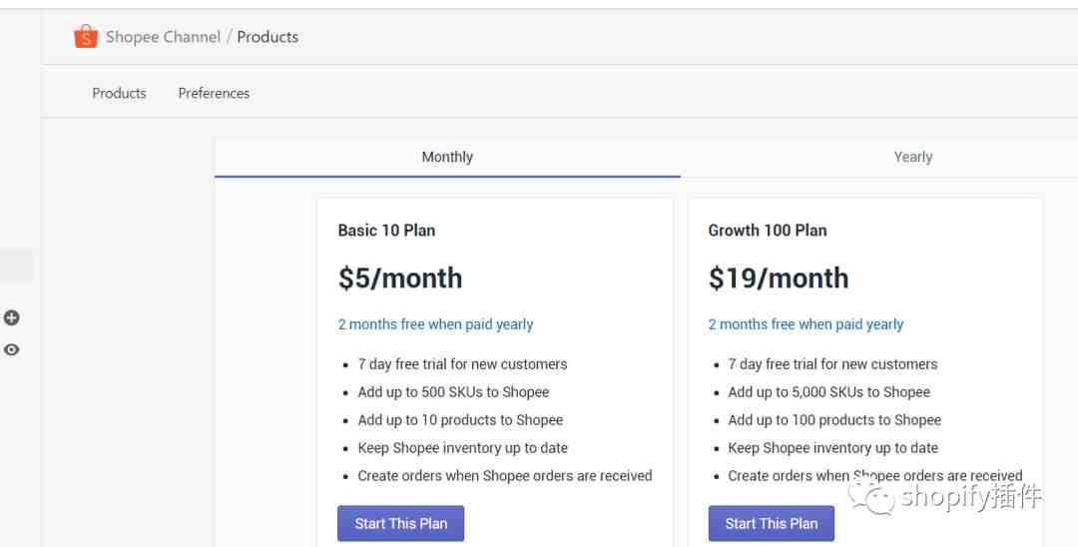Select the highlighted item in left sidebar
This screenshot has width=1078, height=547.
pos(16,267)
